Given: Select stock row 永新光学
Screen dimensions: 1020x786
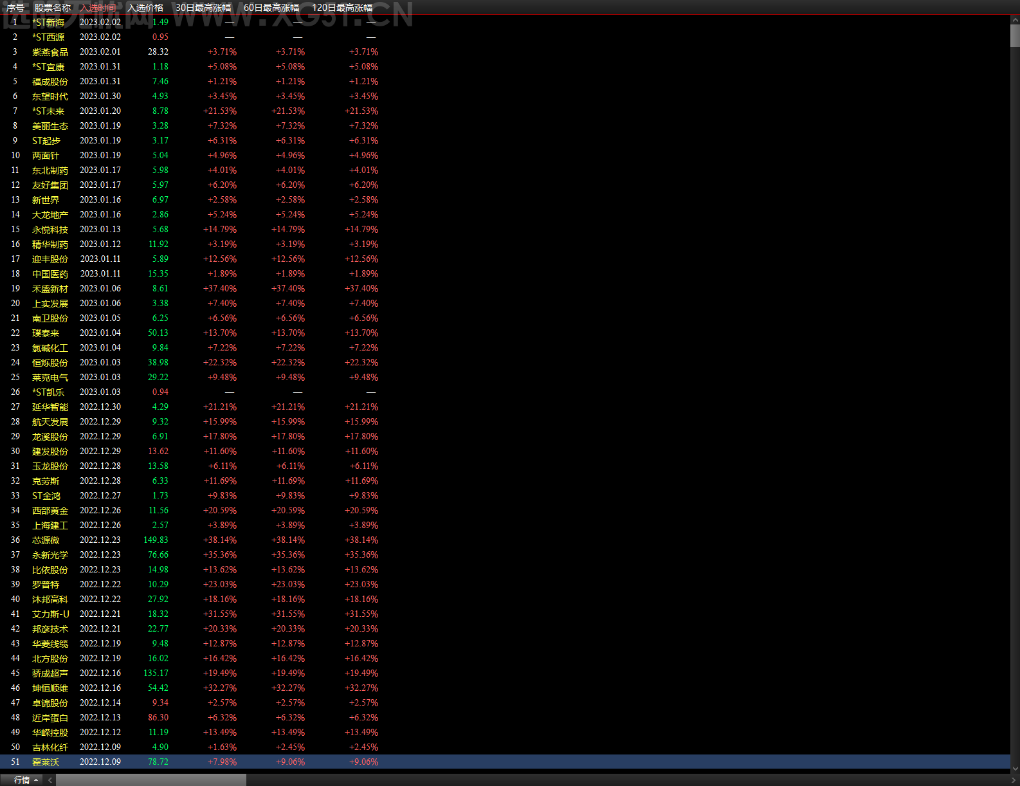Looking at the screenshot, I should point(505,554).
